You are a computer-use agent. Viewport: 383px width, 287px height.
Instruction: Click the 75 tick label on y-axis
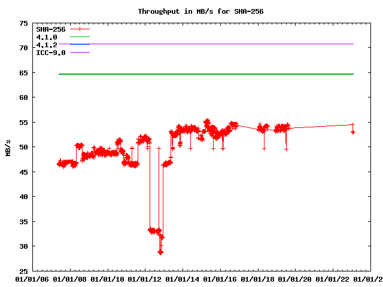[x=23, y=23]
